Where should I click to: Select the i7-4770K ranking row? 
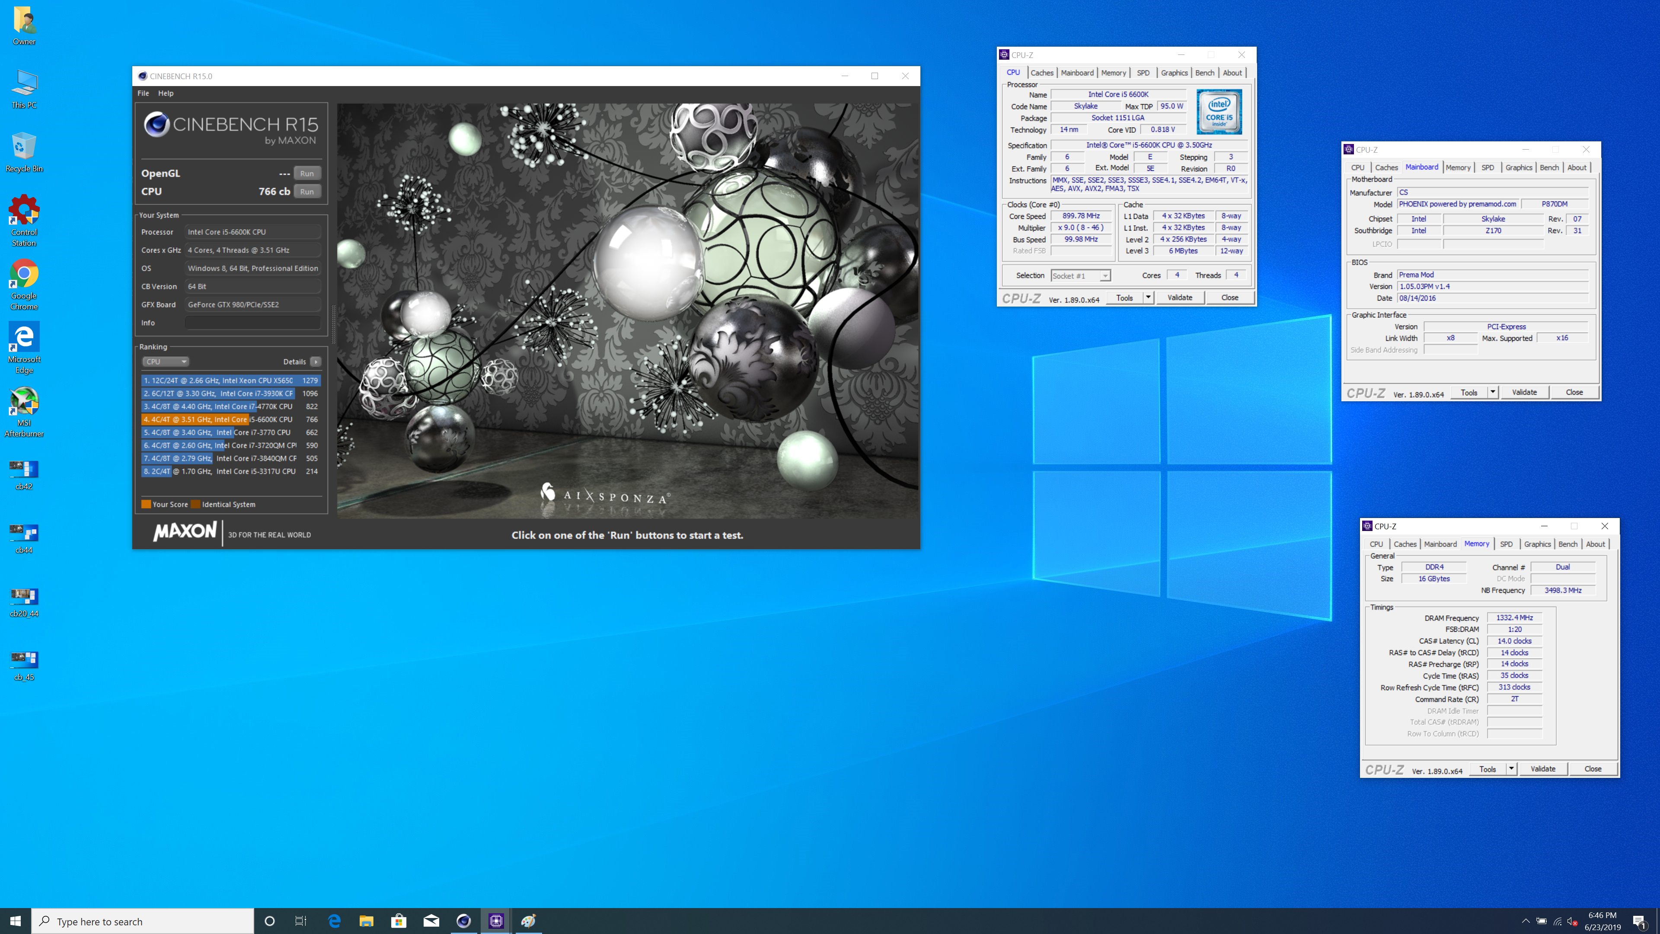[231, 406]
